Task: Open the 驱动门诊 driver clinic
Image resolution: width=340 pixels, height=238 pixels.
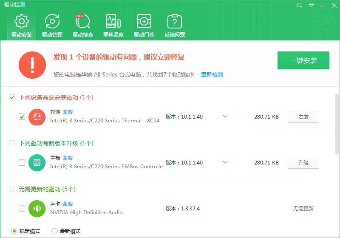Action: coord(144,25)
